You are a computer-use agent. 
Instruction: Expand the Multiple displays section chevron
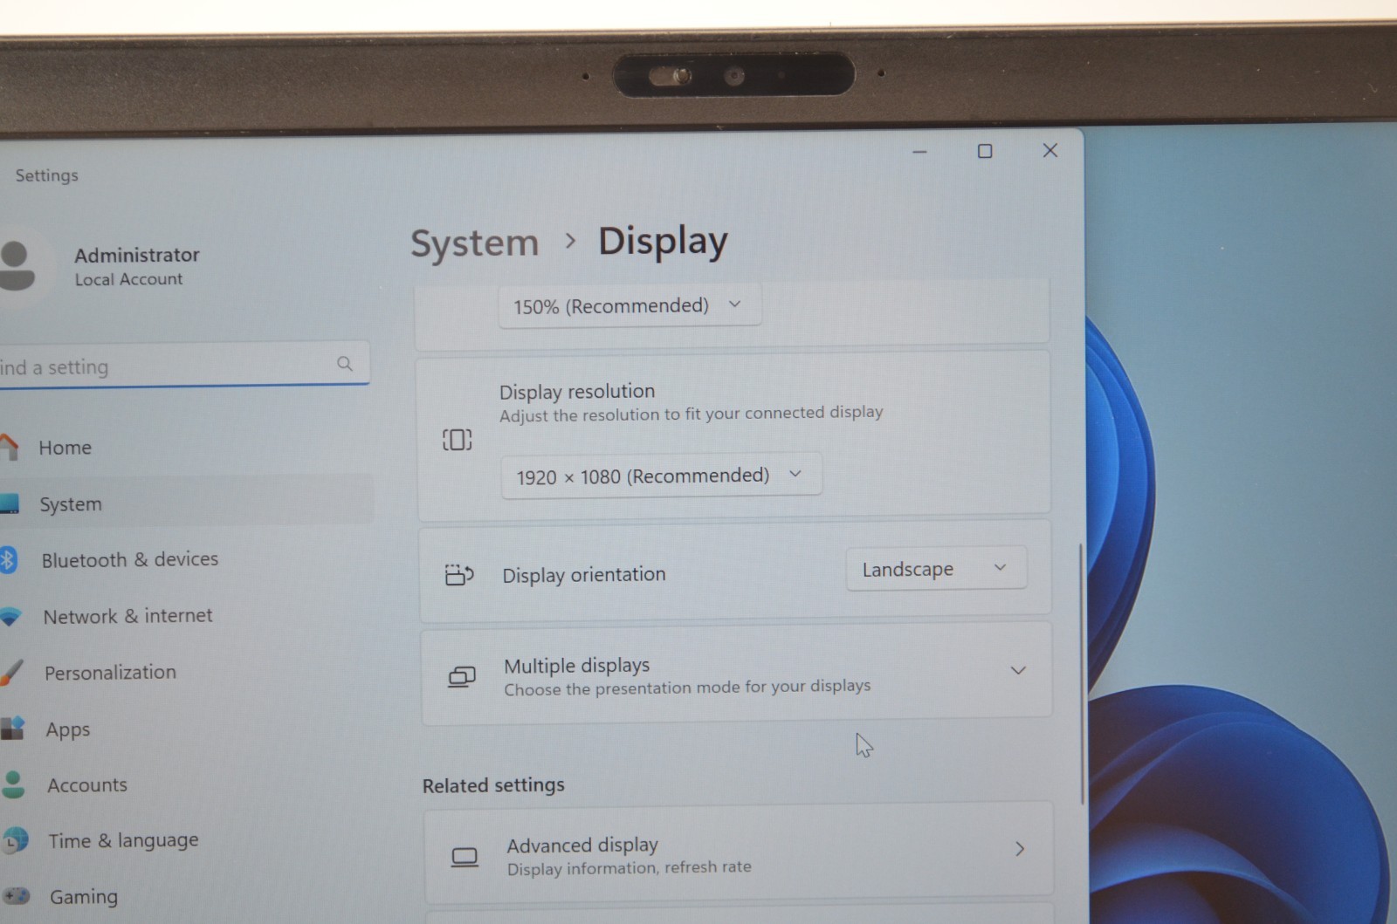[x=1018, y=670]
